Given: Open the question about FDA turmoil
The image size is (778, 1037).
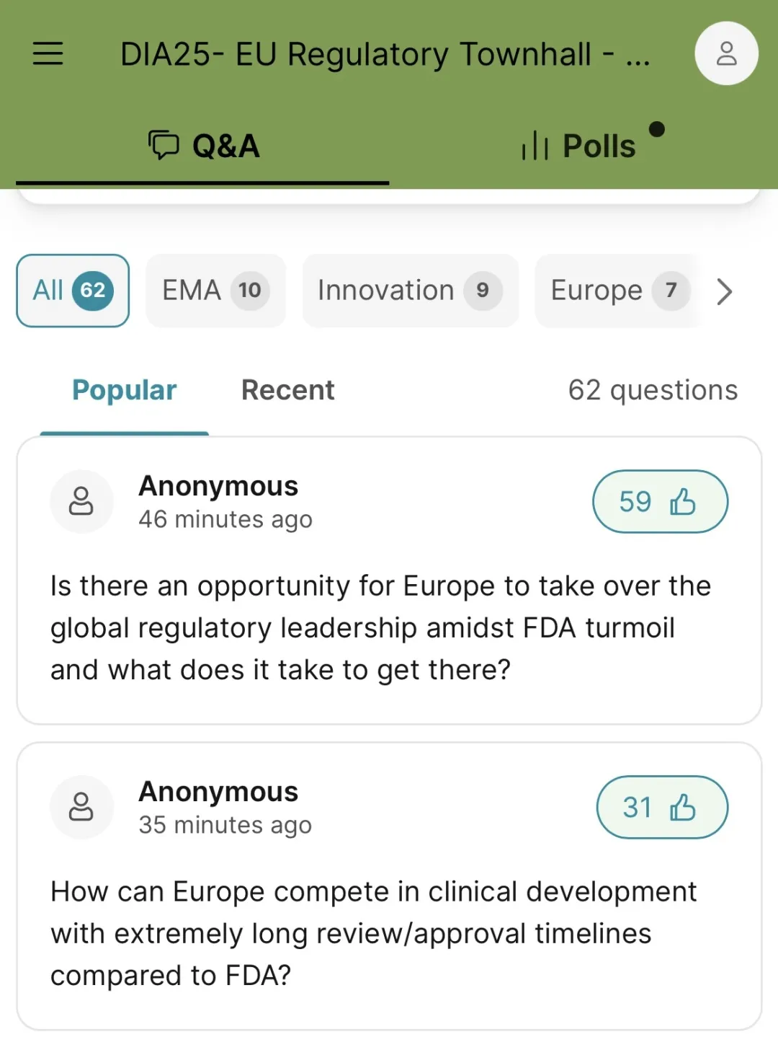Looking at the screenshot, I should click(380, 627).
